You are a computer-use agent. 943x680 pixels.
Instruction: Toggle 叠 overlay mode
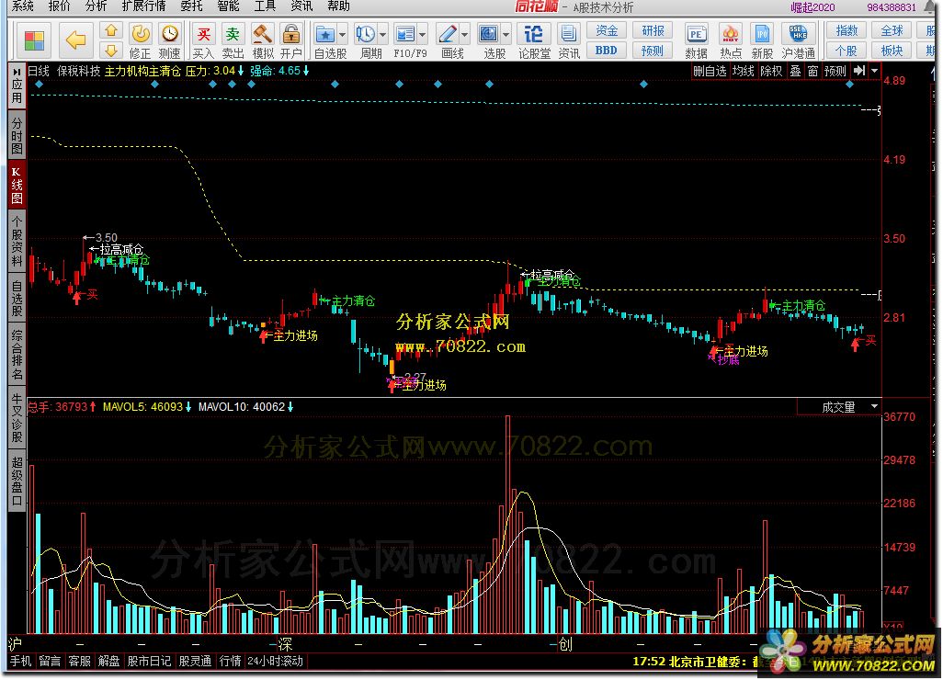click(x=795, y=71)
